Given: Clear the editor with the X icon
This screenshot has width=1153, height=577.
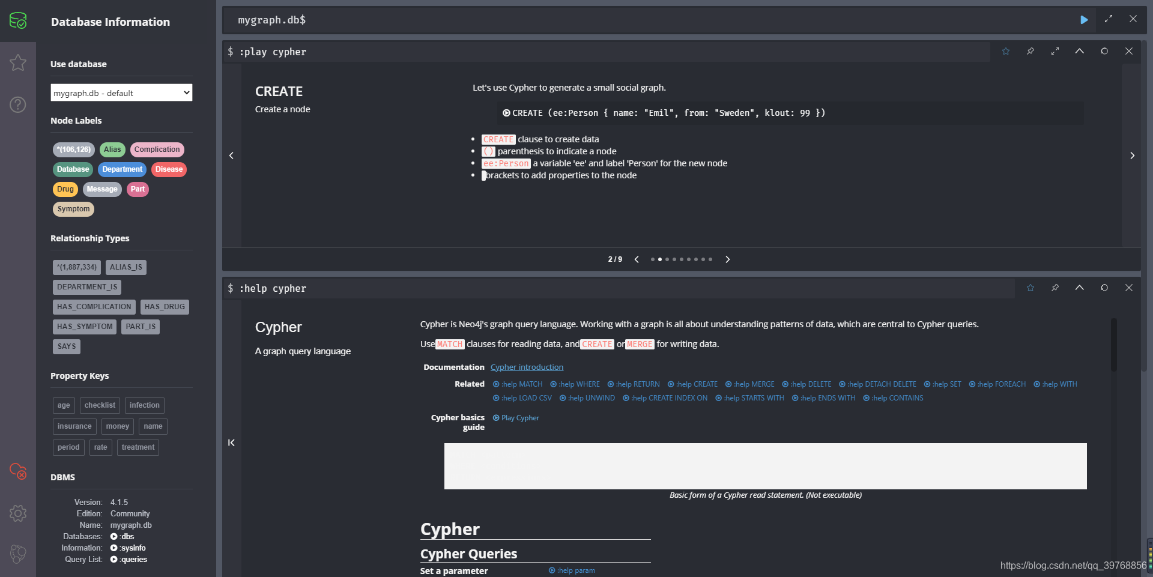Looking at the screenshot, I should pos(1133,19).
